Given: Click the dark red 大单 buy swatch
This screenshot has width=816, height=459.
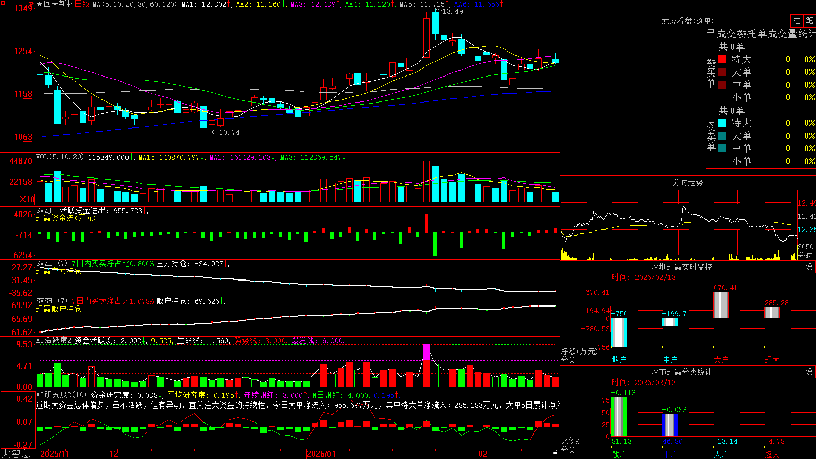Looking at the screenshot, I should click(722, 72).
